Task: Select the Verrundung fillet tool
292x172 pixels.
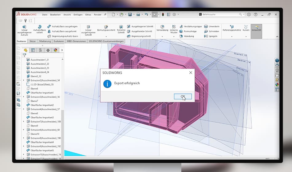Action: (x=162, y=28)
